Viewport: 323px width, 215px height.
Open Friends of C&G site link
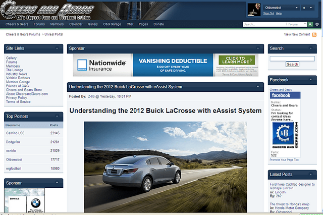(x=18, y=86)
